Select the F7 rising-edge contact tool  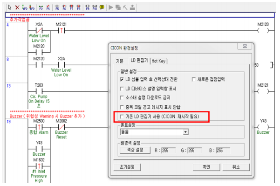(71, 7)
